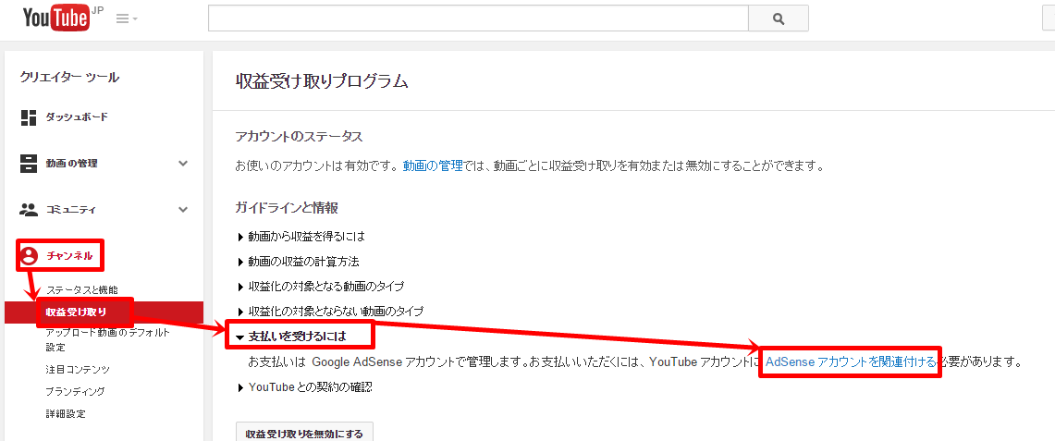Image resolution: width=1055 pixels, height=441 pixels.
Task: Open 動画の管理 in the sidebar
Action: pyautogui.click(x=71, y=164)
